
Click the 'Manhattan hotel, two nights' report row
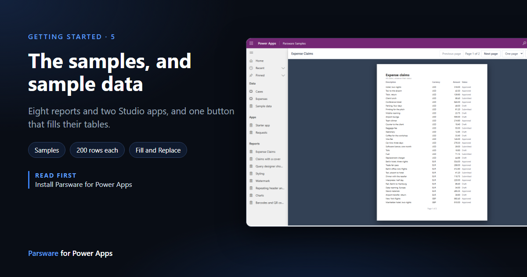click(x=428, y=202)
